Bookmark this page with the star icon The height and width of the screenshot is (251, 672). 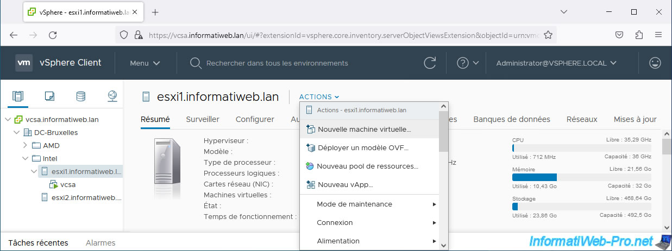(548, 35)
